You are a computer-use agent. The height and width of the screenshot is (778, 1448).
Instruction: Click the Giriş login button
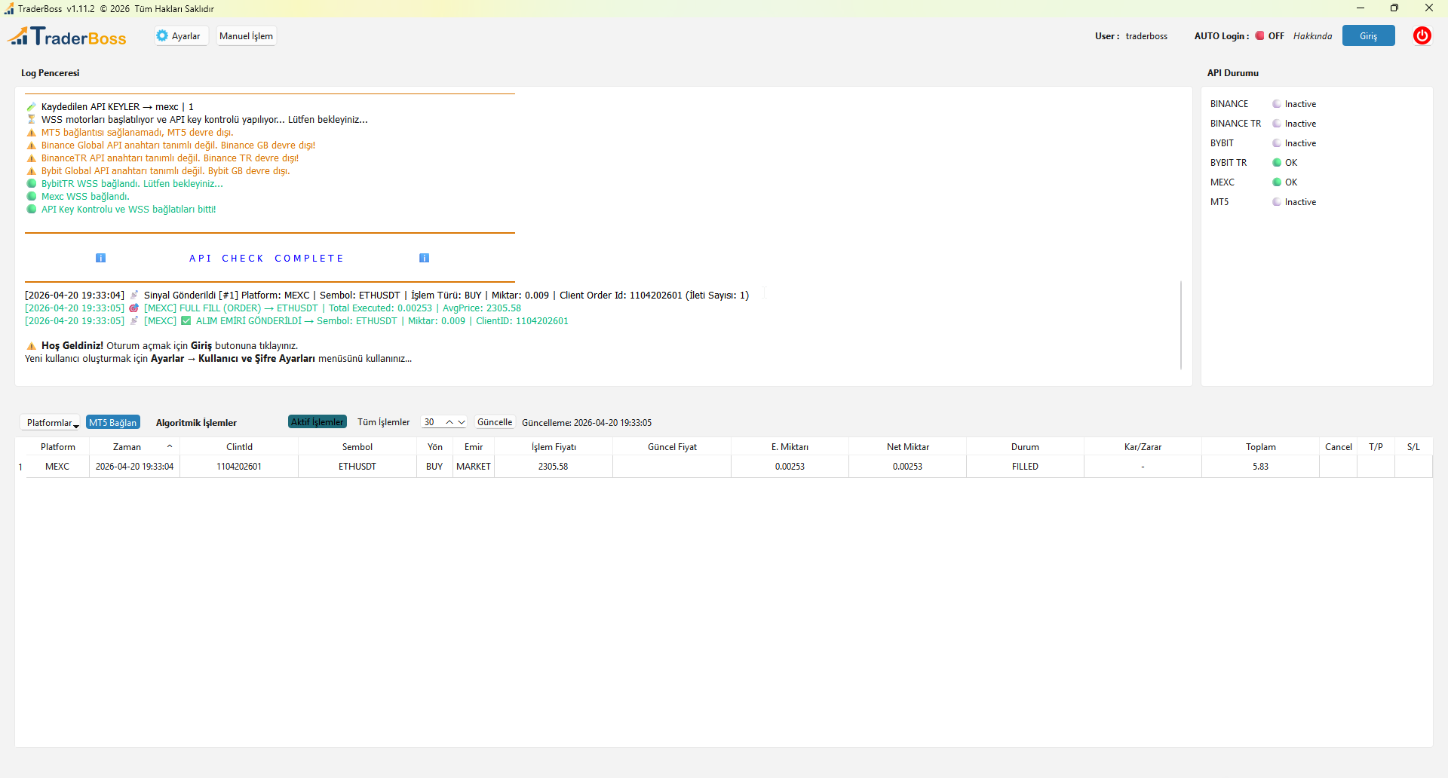click(x=1368, y=36)
